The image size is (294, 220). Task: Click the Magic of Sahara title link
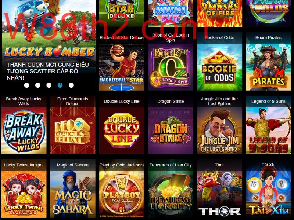72,165
